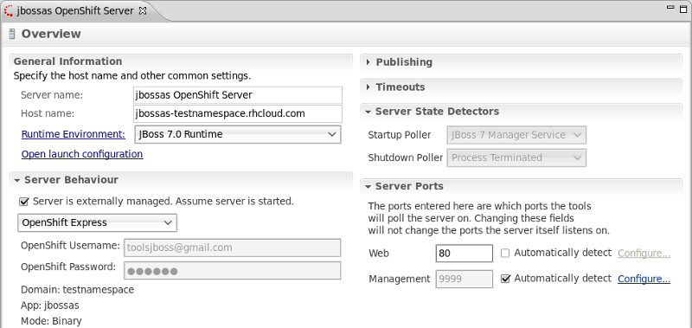Click the OpenShift Password field
The image size is (692, 328).
[x=233, y=271]
